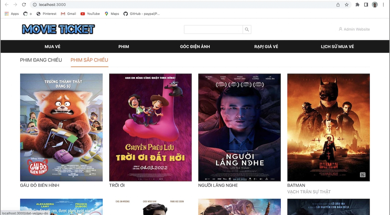390x215 pixels.
Task: Click the TRỜI ƠI title link
Action: click(117, 185)
